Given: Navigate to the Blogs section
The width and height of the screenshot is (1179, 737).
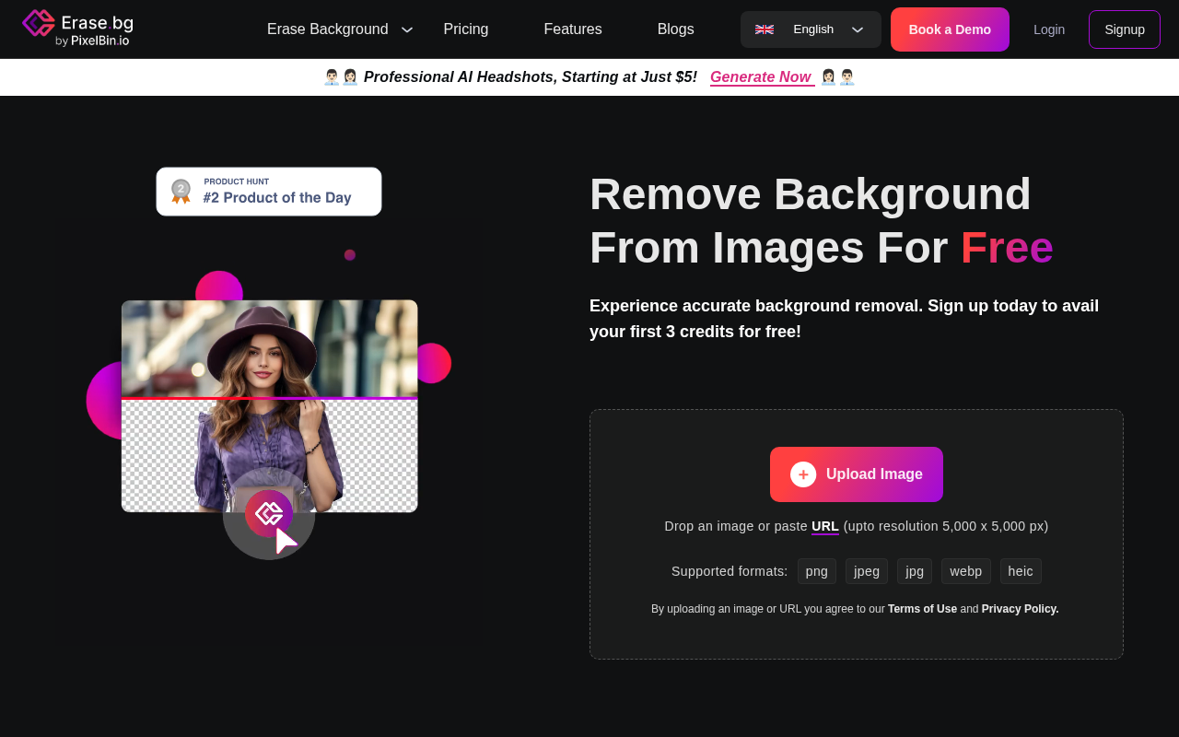Looking at the screenshot, I should (x=675, y=29).
